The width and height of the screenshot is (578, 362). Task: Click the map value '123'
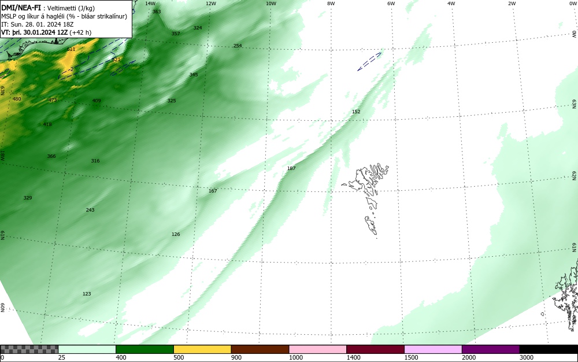(87, 294)
